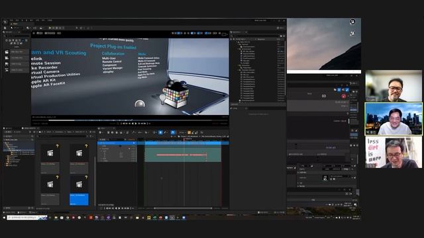The height and width of the screenshot is (238, 424).
Task: Select the middle highlighted participant video tile
Action: [x=394, y=119]
